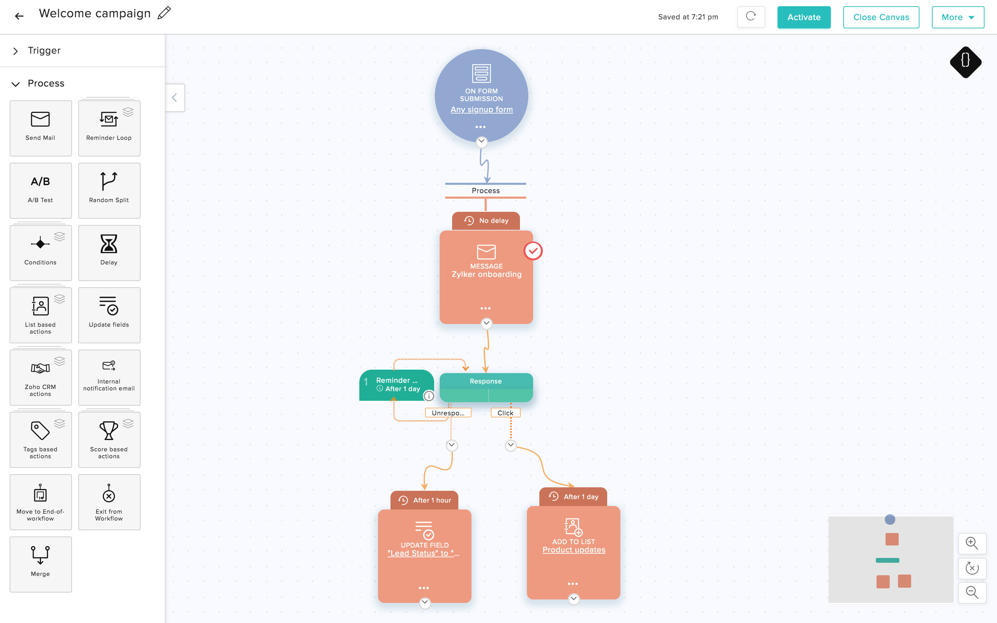
Task: Click the zoom out magnifier icon
Action: pos(971,593)
